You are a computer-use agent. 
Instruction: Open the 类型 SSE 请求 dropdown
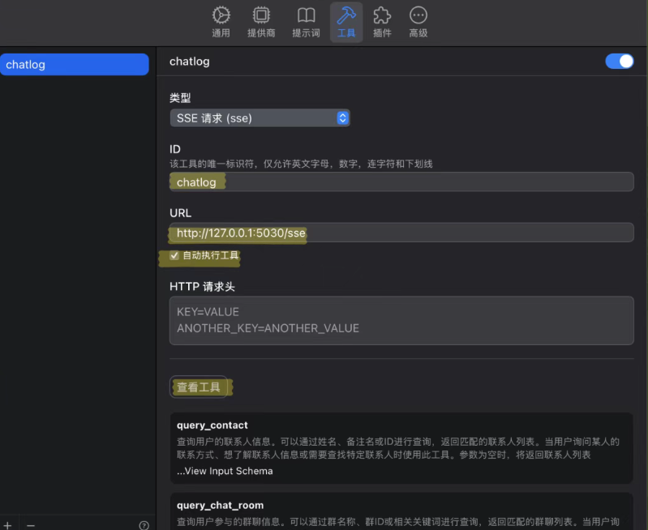coord(260,118)
